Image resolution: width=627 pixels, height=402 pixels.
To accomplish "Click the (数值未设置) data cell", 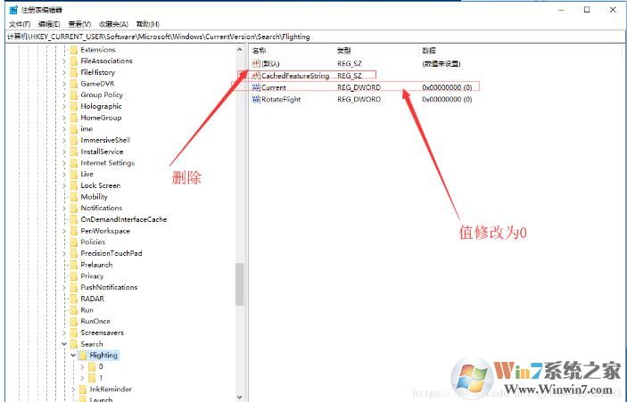I will click(x=441, y=63).
